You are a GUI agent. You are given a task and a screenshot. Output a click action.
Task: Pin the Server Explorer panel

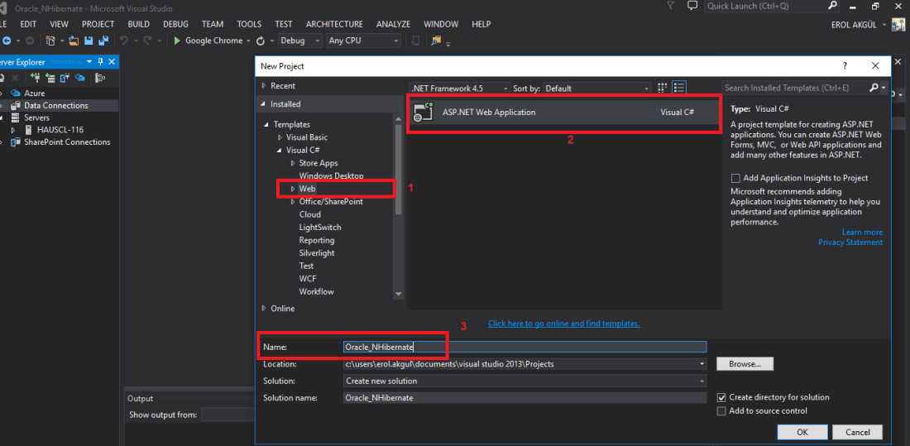100,61
